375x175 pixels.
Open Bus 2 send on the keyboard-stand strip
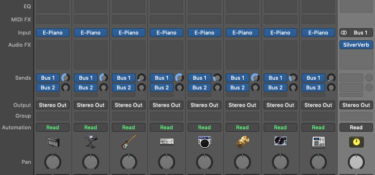(86, 87)
